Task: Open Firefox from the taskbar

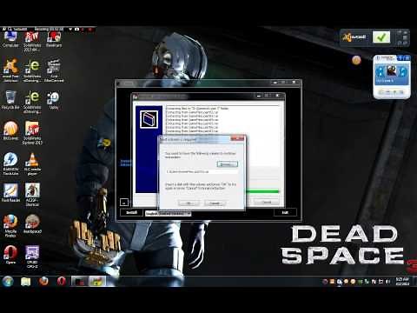Action: [43, 281]
